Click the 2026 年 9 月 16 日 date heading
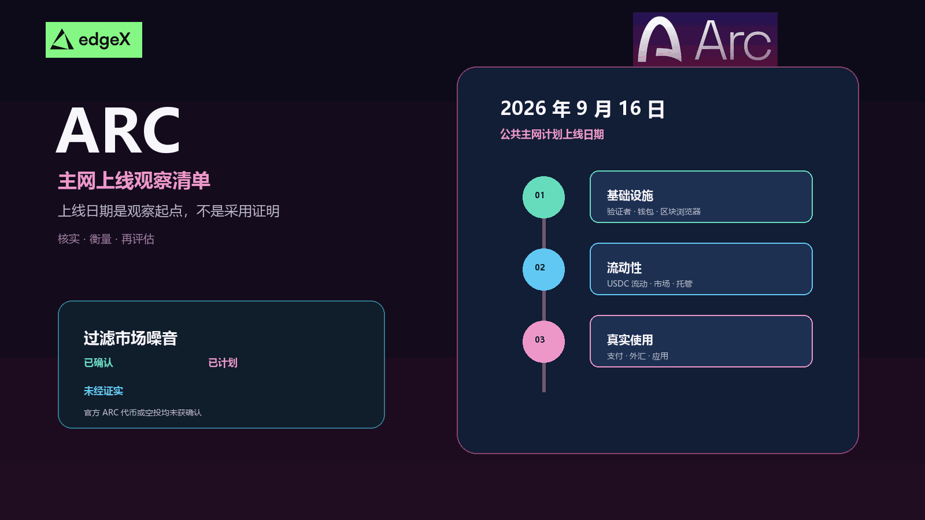Screen dimensions: 925x520 [583, 109]
